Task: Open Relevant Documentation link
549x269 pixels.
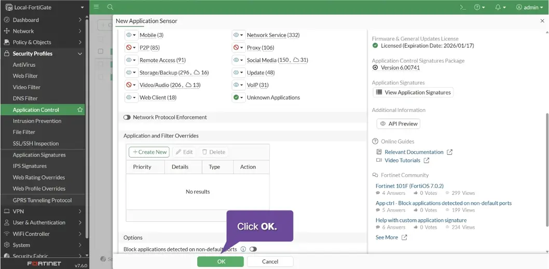Action: [414, 152]
